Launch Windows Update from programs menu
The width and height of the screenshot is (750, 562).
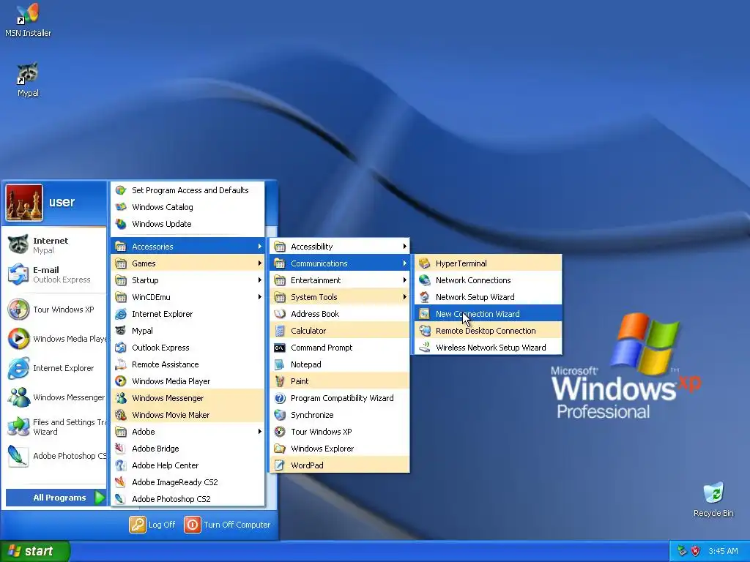pyautogui.click(x=187, y=224)
